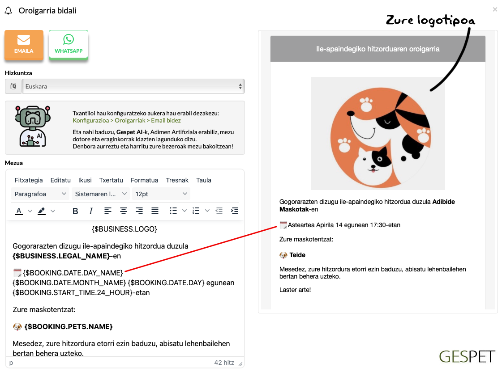Image resolution: width=502 pixels, height=372 pixels.
Task: Click the logo image in the email preview
Action: pos(378,133)
